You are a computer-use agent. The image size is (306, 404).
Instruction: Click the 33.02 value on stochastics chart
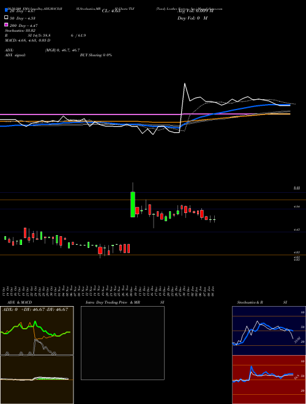point(297,340)
